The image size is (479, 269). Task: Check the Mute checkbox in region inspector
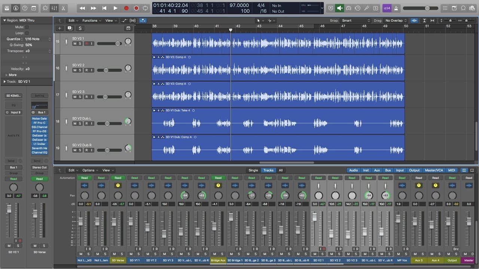coord(27,27)
